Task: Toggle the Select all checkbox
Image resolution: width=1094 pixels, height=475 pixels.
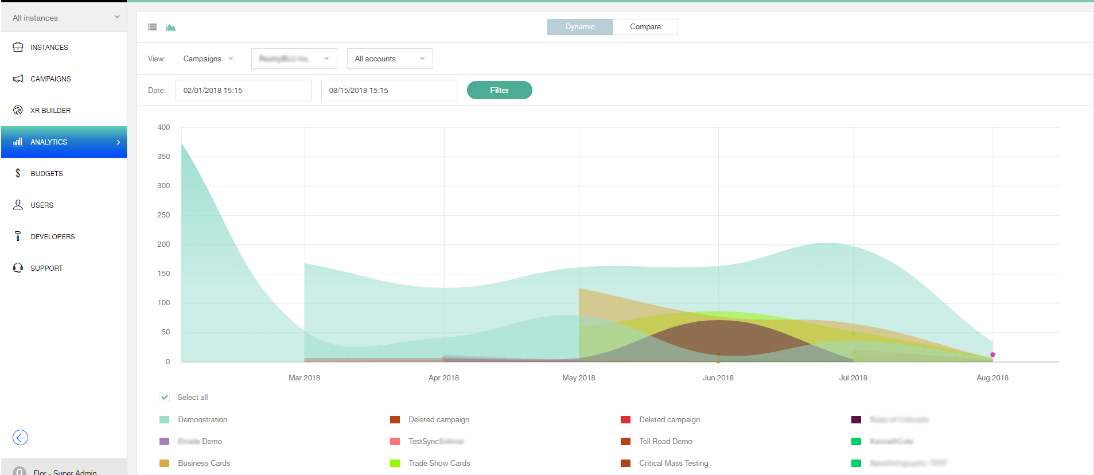Action: pos(165,397)
